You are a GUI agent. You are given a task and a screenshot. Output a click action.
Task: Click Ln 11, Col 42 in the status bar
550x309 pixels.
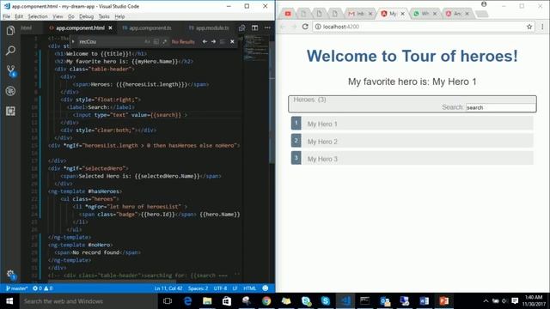[168, 288]
